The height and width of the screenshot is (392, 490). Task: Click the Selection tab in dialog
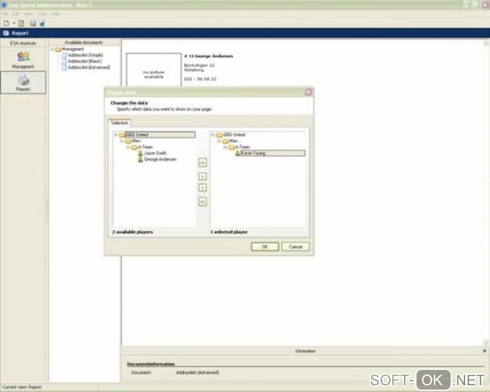[120, 123]
